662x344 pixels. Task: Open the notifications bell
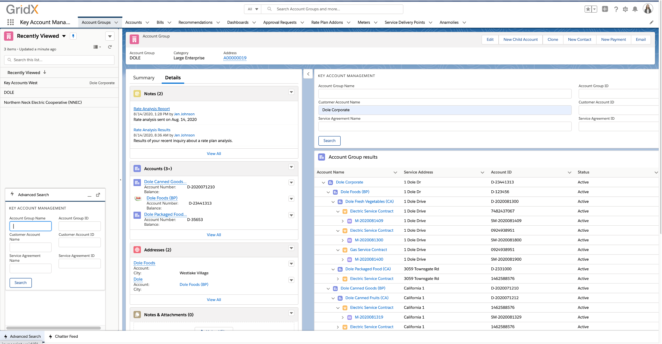point(635,9)
